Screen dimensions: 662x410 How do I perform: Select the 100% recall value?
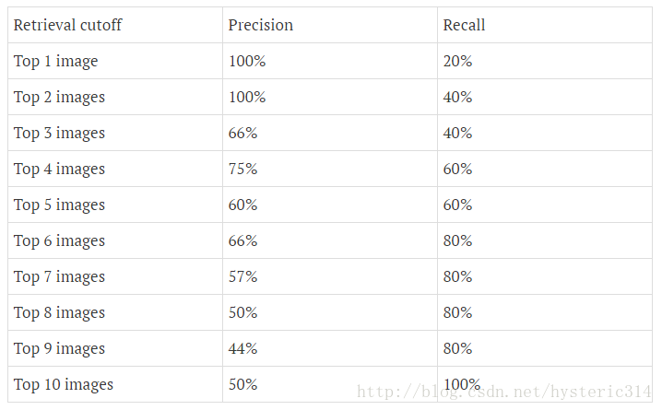462,384
